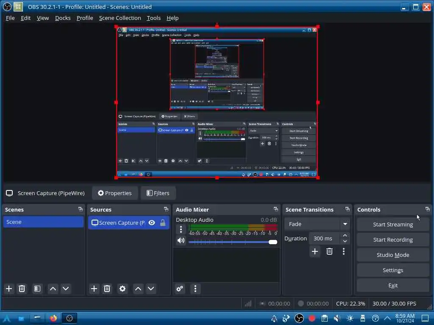This screenshot has height=325, width=434.
Task: Add a new scene with plus icon
Action: point(9,289)
